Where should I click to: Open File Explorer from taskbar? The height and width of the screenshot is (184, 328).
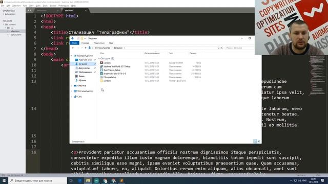[88, 180]
